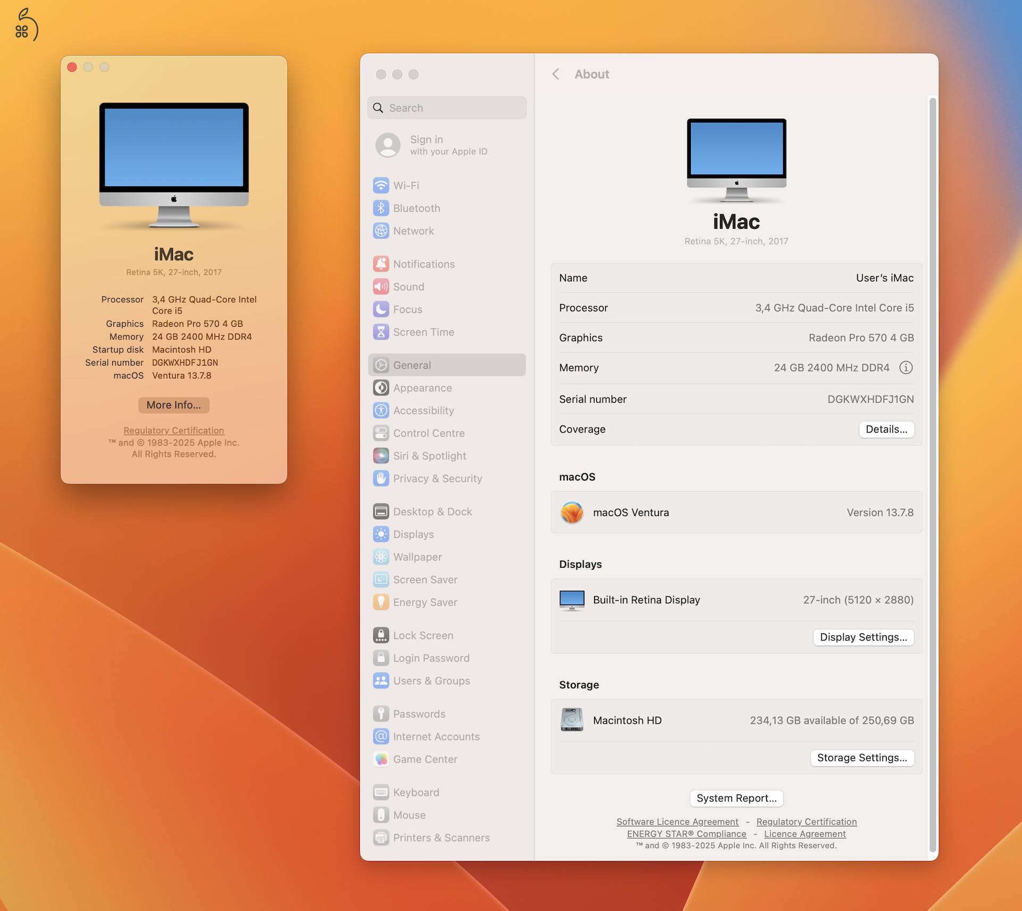Click Ventura 13.7.8 in About window
This screenshot has height=911, width=1022.
[182, 376]
